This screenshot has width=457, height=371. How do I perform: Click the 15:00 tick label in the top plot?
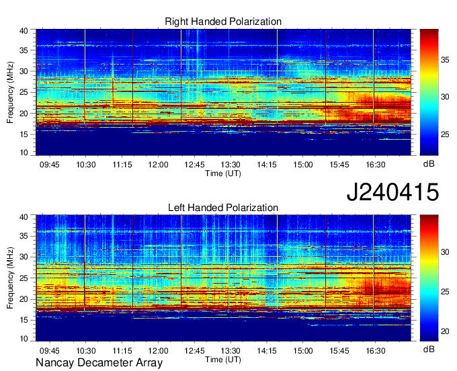point(303,165)
